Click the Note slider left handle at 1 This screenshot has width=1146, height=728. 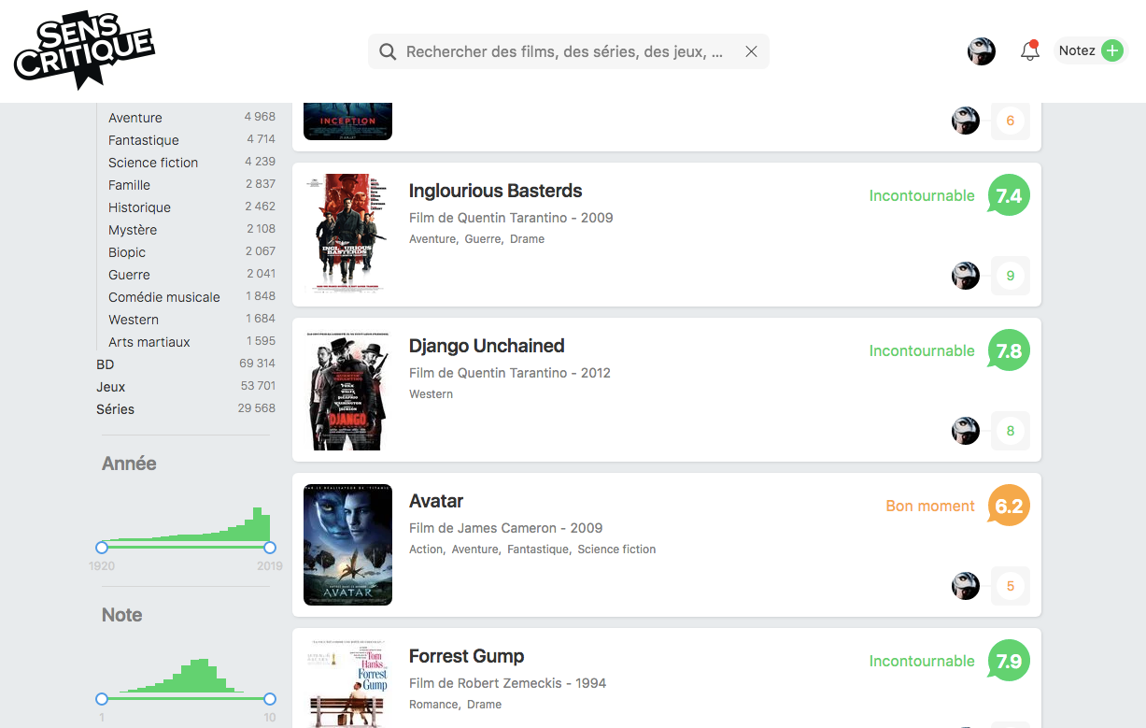102,699
